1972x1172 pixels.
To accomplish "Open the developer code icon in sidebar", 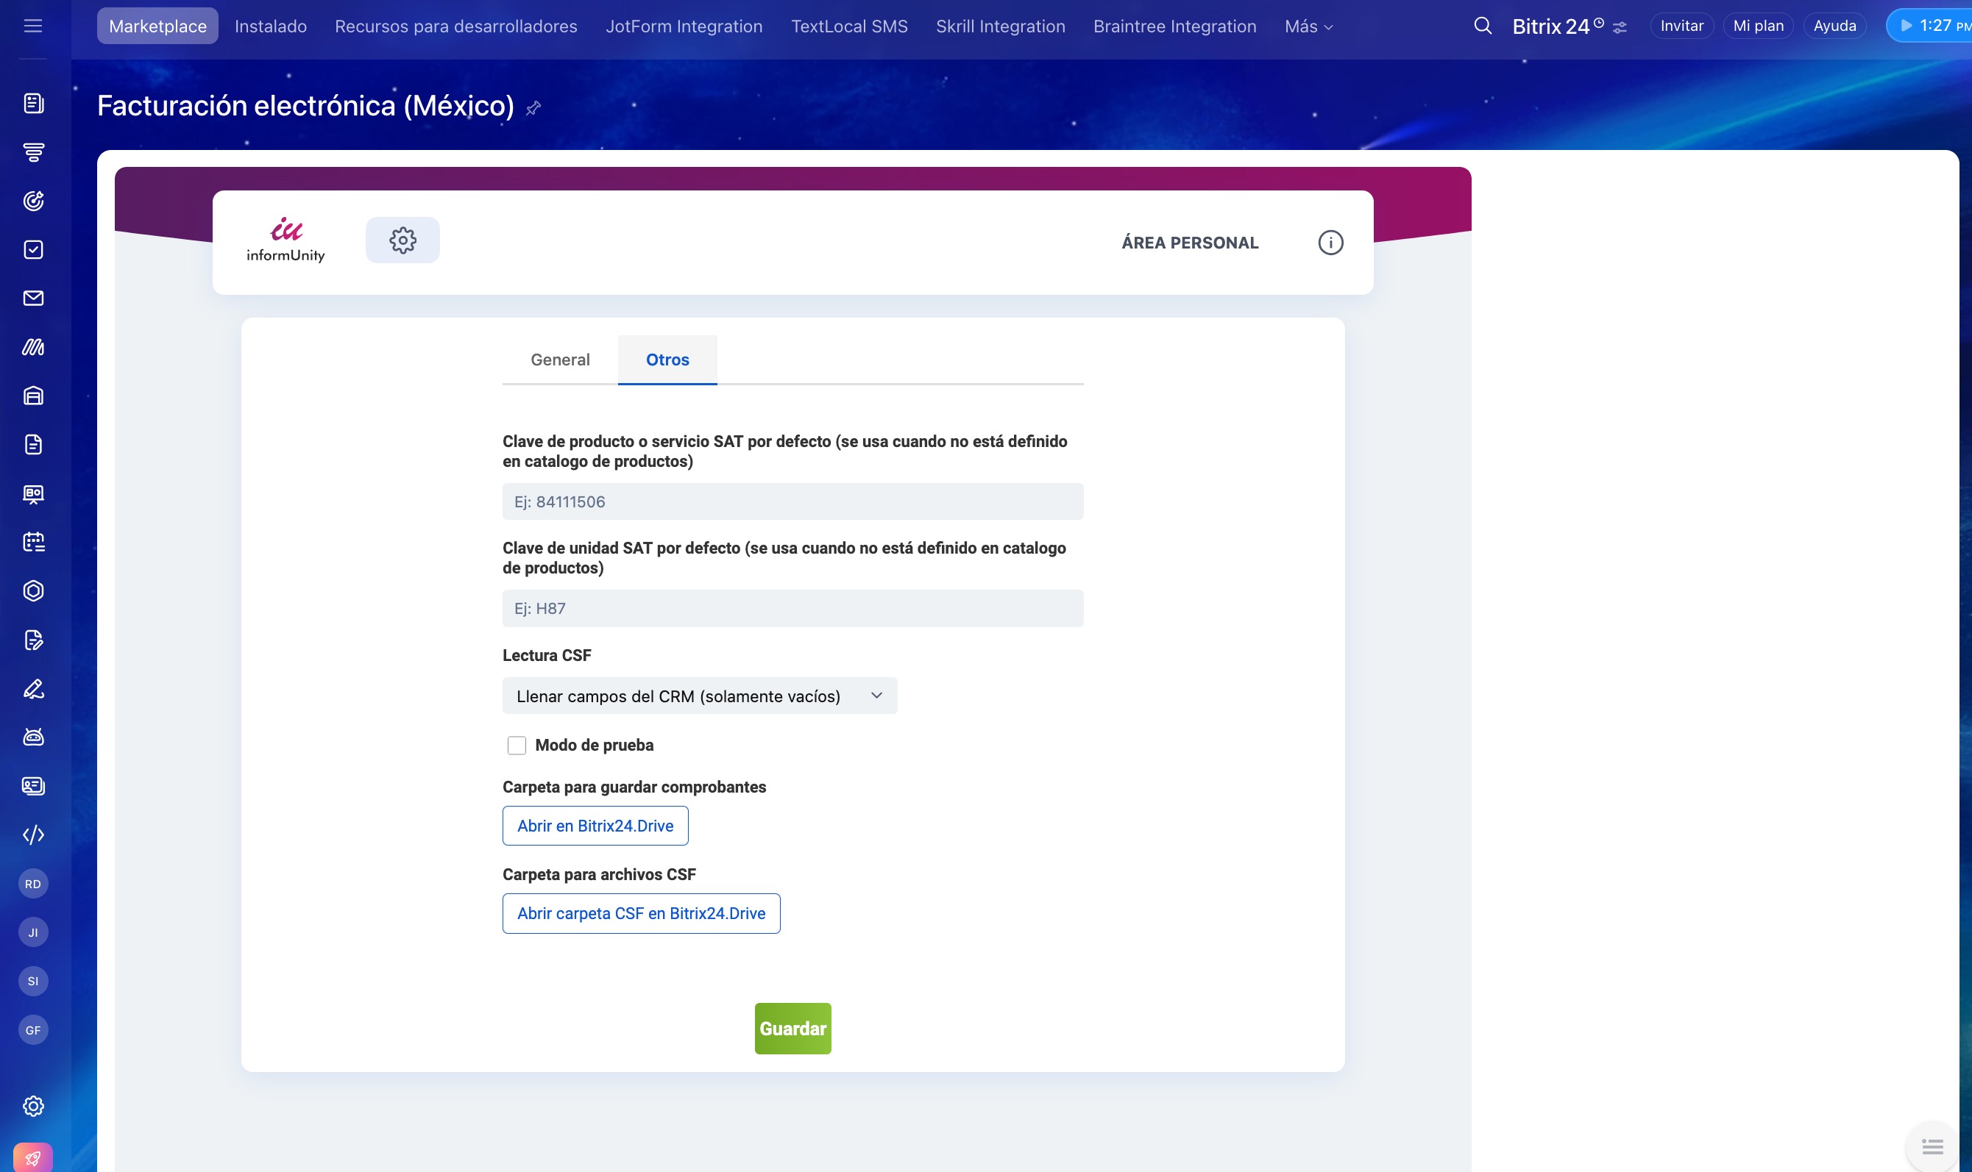I will click(33, 835).
